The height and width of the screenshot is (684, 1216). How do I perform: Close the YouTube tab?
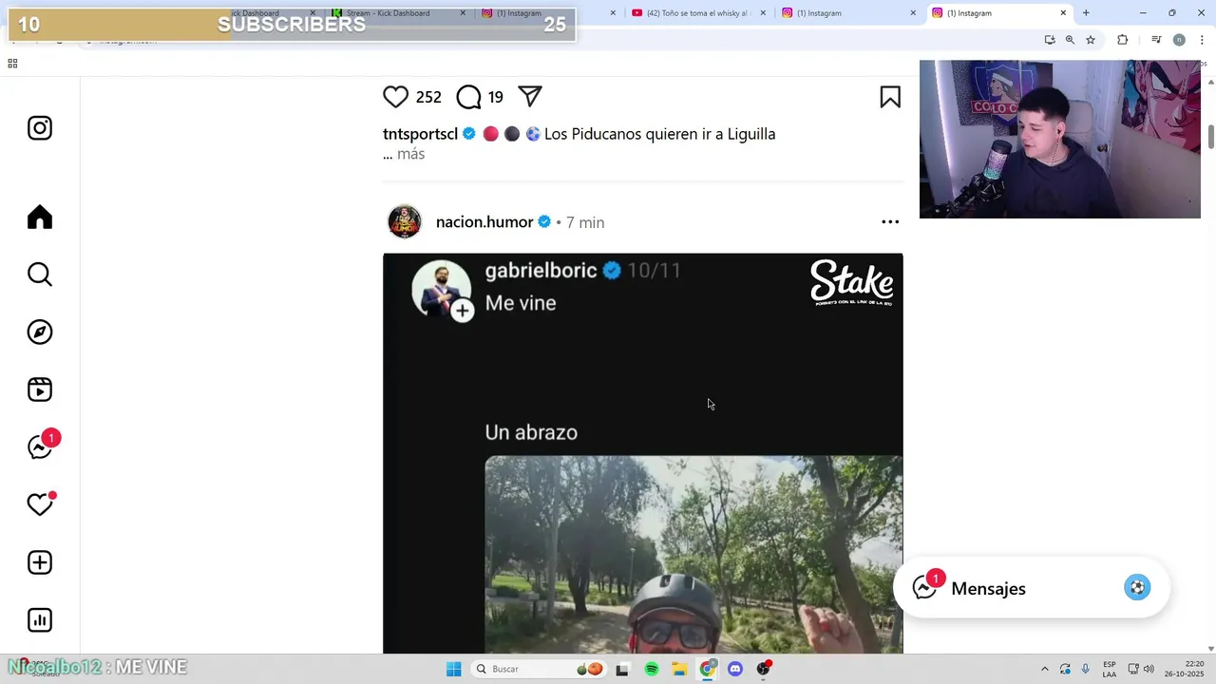click(763, 13)
